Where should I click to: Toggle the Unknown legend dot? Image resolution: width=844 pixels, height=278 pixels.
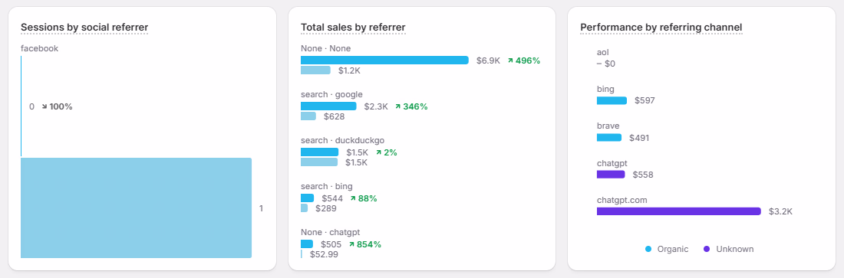pos(707,249)
